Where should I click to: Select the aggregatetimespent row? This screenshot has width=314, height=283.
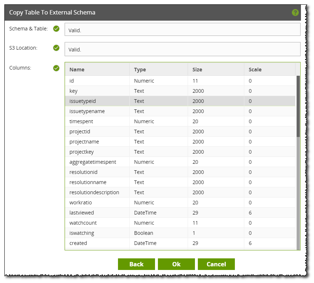pyautogui.click(x=180, y=162)
